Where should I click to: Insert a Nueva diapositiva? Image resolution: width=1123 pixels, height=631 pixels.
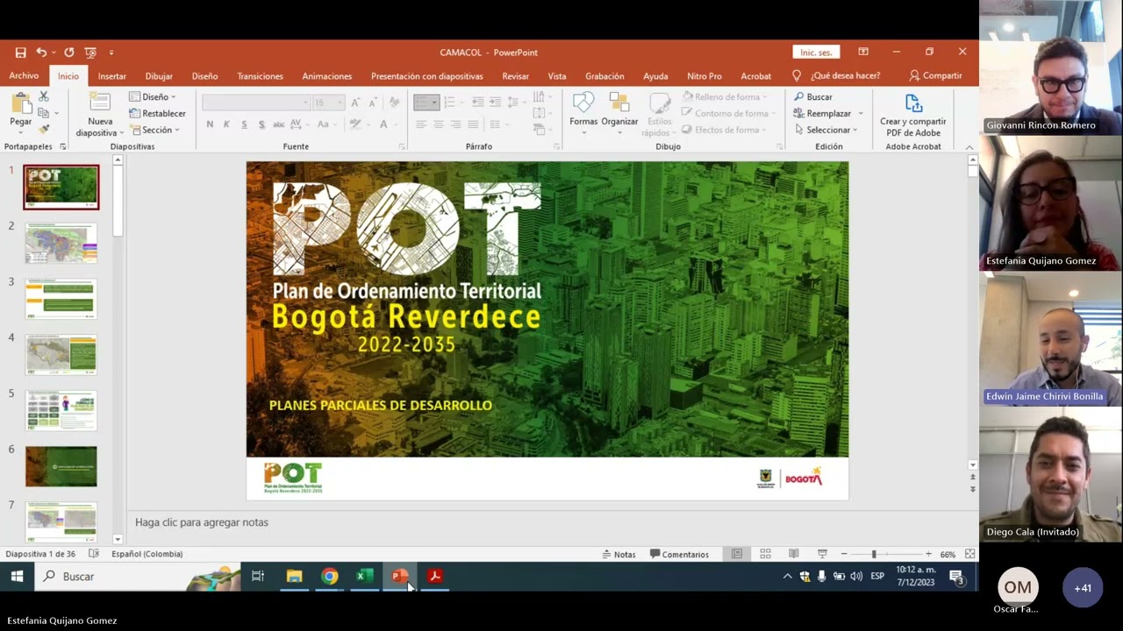pos(100,114)
